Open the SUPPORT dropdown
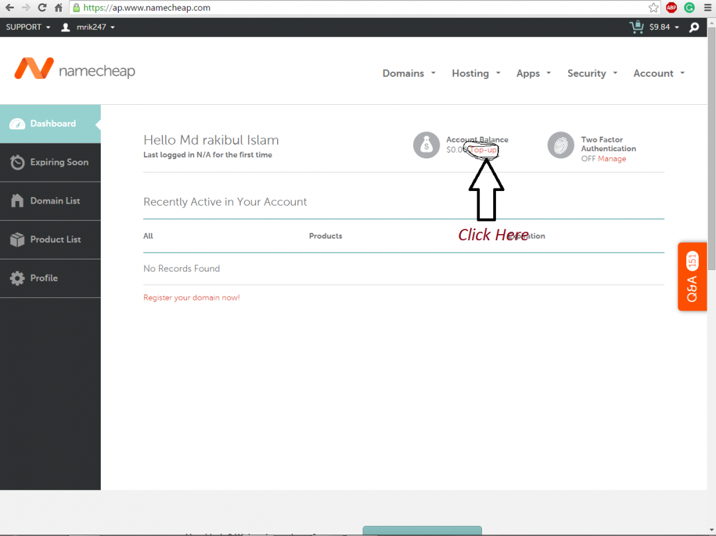Screen dimensions: 716x536 pos(28,27)
